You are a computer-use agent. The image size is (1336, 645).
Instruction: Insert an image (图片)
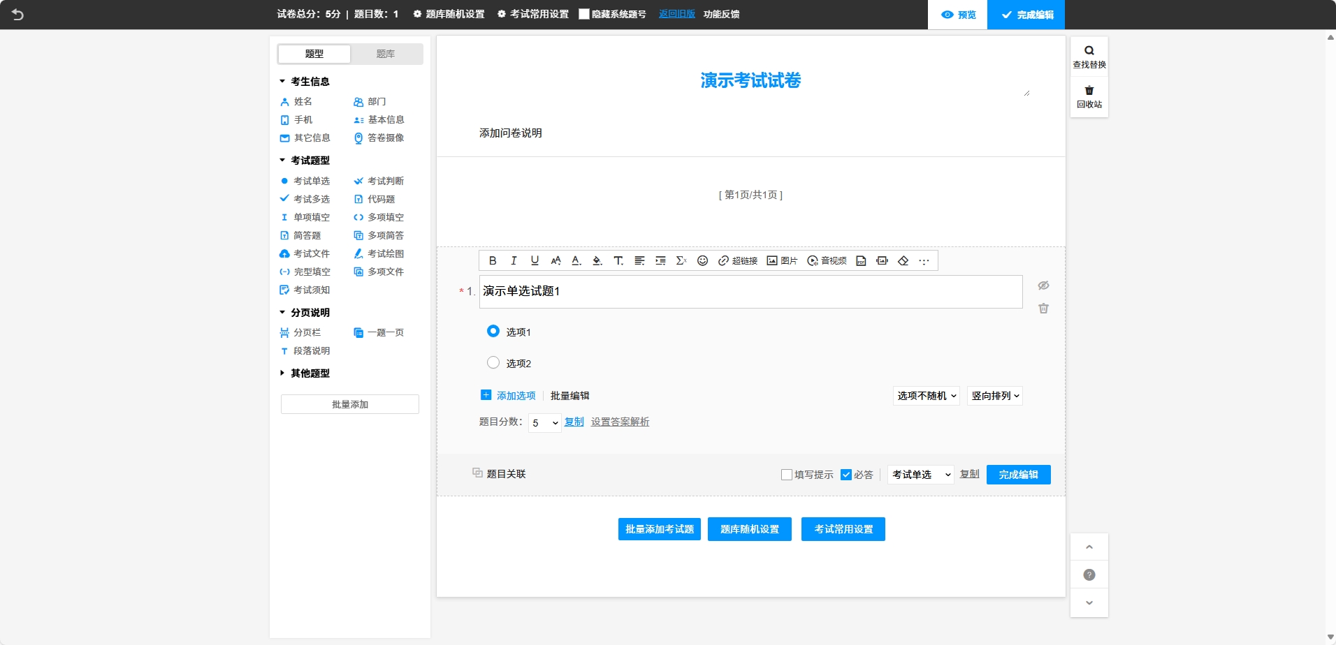pyautogui.click(x=782, y=260)
